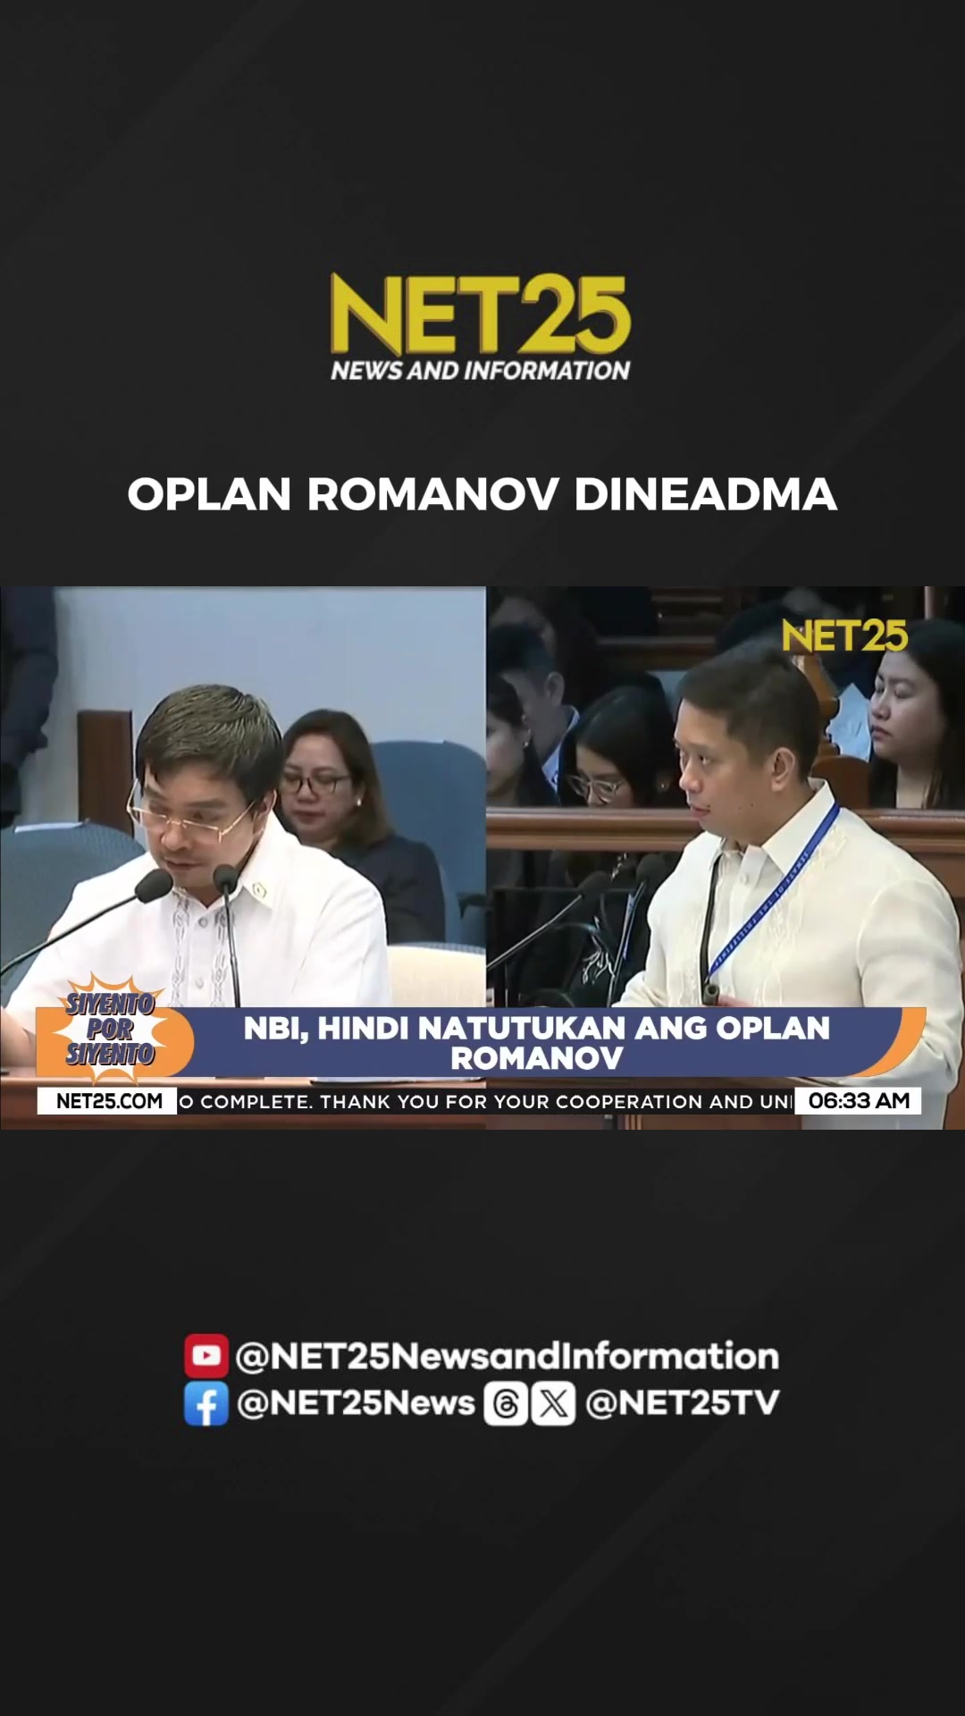Viewport: 965px width, 1716px height.
Task: Click the 06:33 AM time display
Action: click(x=859, y=1101)
